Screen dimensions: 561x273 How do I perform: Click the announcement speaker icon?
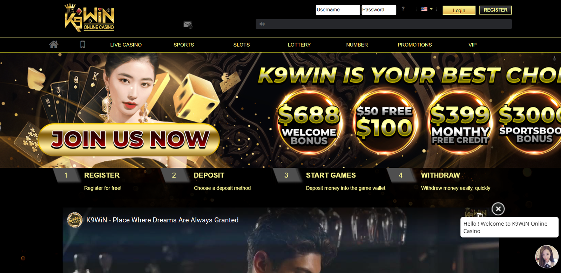262,24
